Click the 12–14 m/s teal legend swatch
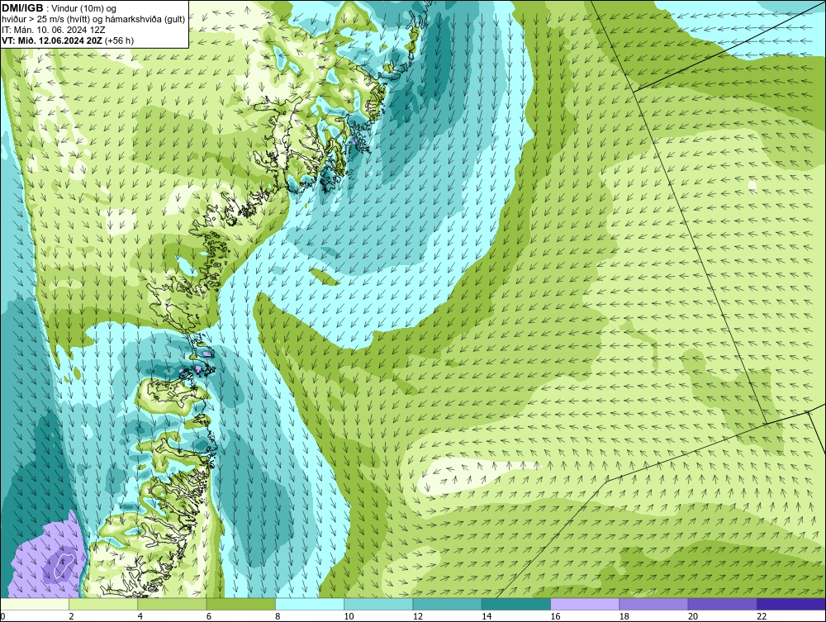Viewport: 826px width, 622px height. pyautogui.click(x=447, y=604)
